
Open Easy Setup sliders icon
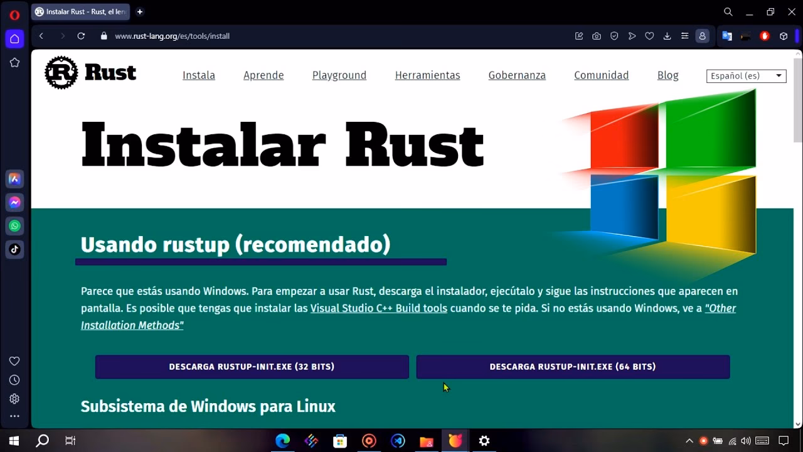684,36
